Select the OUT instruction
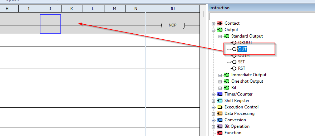The height and width of the screenshot is (136, 315). (242, 49)
